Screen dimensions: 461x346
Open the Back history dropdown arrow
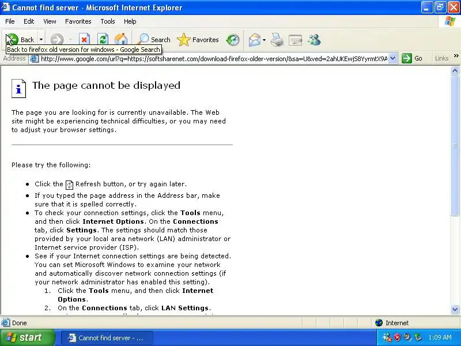[x=41, y=39]
